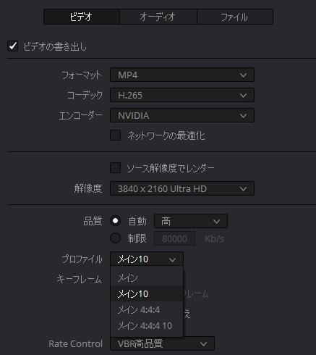Open the quality level dropdown showing 高
316x355 pixels.
(191, 221)
